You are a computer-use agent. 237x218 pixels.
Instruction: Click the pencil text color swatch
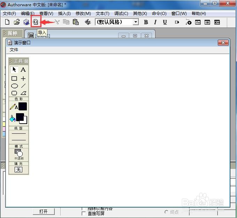23,106
